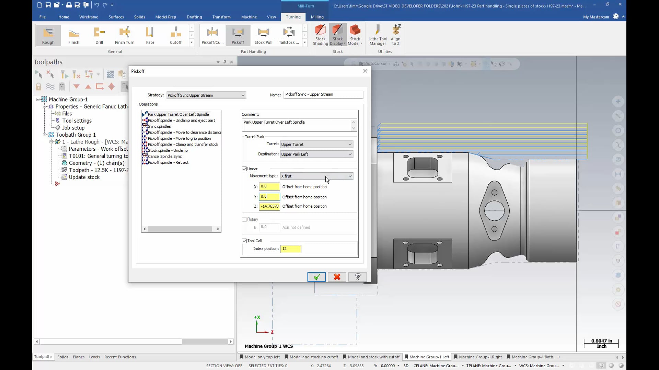
Task: Close the Pickoff dialog
Action: pyautogui.click(x=365, y=71)
